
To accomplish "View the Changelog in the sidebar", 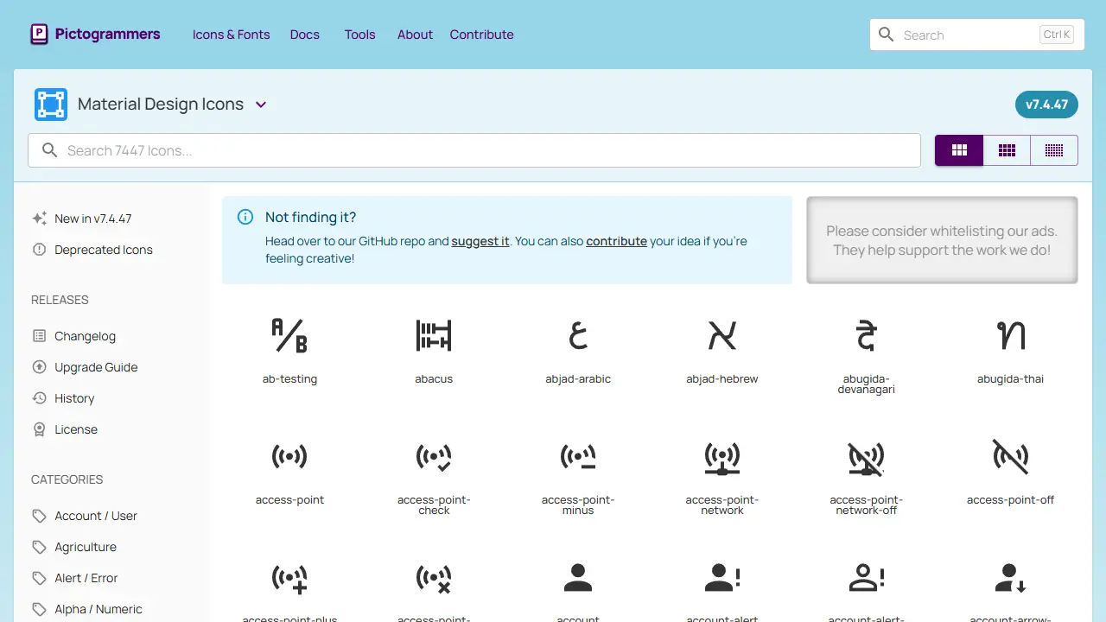I will (85, 336).
